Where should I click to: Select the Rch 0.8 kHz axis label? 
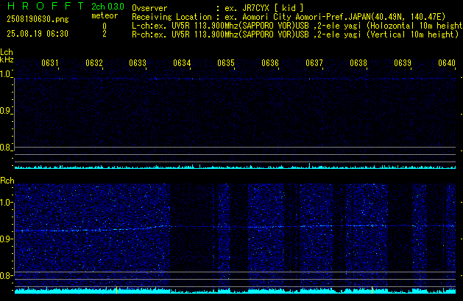(x=6, y=276)
